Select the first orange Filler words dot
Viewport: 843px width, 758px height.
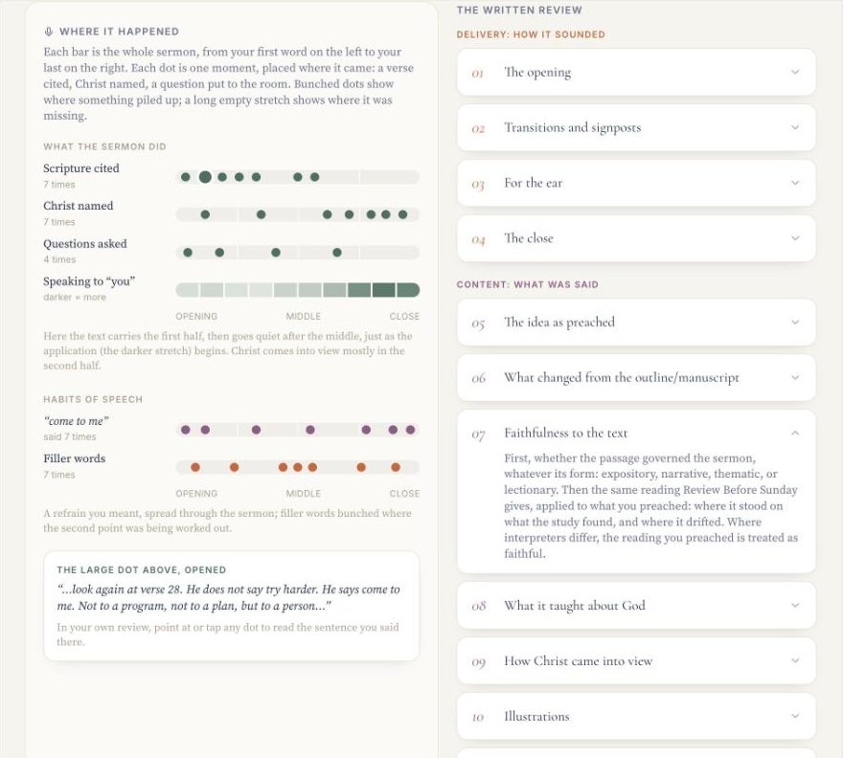[x=195, y=467]
